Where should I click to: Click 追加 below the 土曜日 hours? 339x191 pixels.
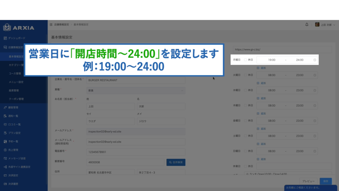(261, 144)
